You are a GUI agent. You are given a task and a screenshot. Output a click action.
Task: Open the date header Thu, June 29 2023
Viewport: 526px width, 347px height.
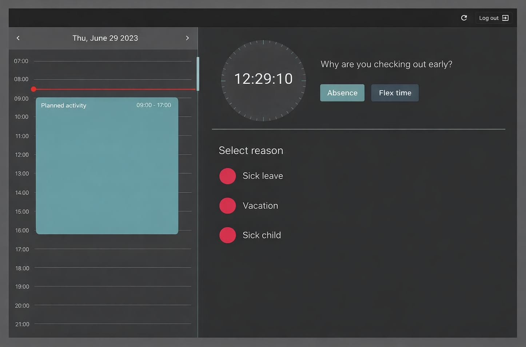(x=105, y=38)
